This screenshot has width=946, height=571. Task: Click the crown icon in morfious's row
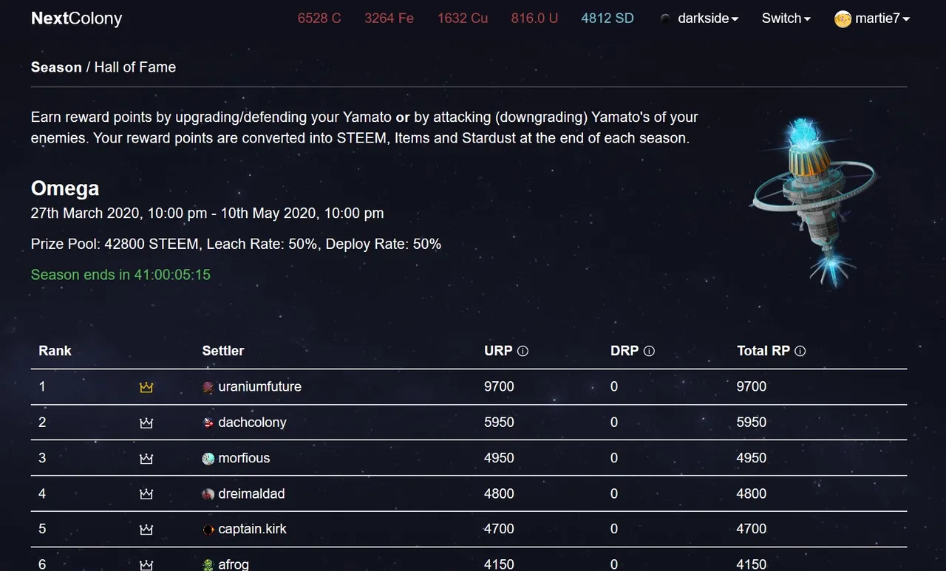146,458
